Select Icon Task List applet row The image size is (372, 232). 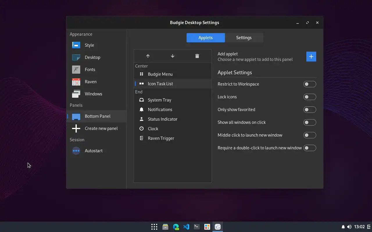(173, 84)
